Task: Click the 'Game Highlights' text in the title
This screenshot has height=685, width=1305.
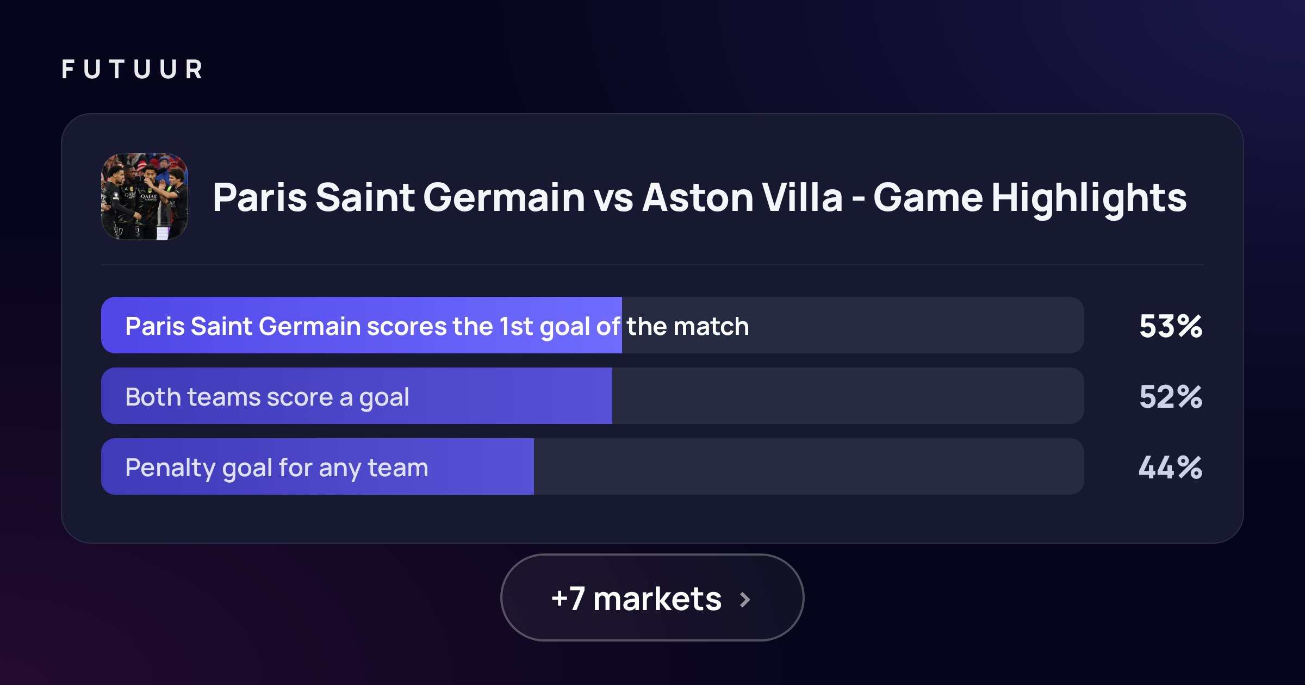Action: click(x=1030, y=199)
